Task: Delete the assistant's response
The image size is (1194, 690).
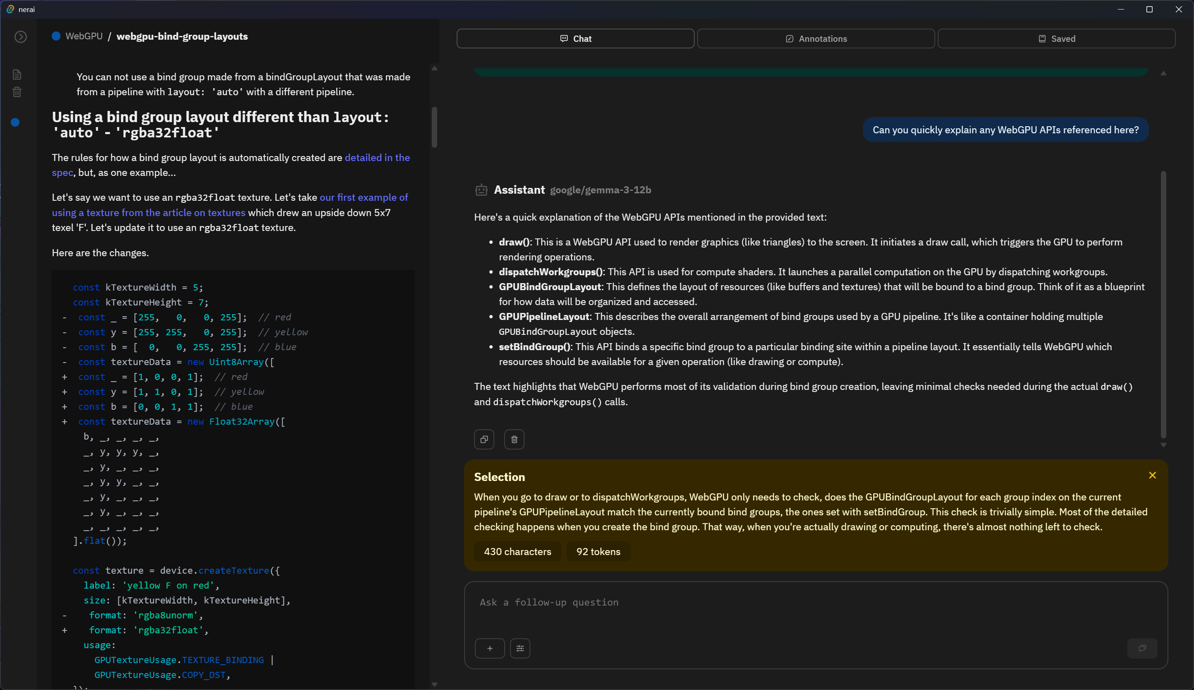Action: (515, 439)
